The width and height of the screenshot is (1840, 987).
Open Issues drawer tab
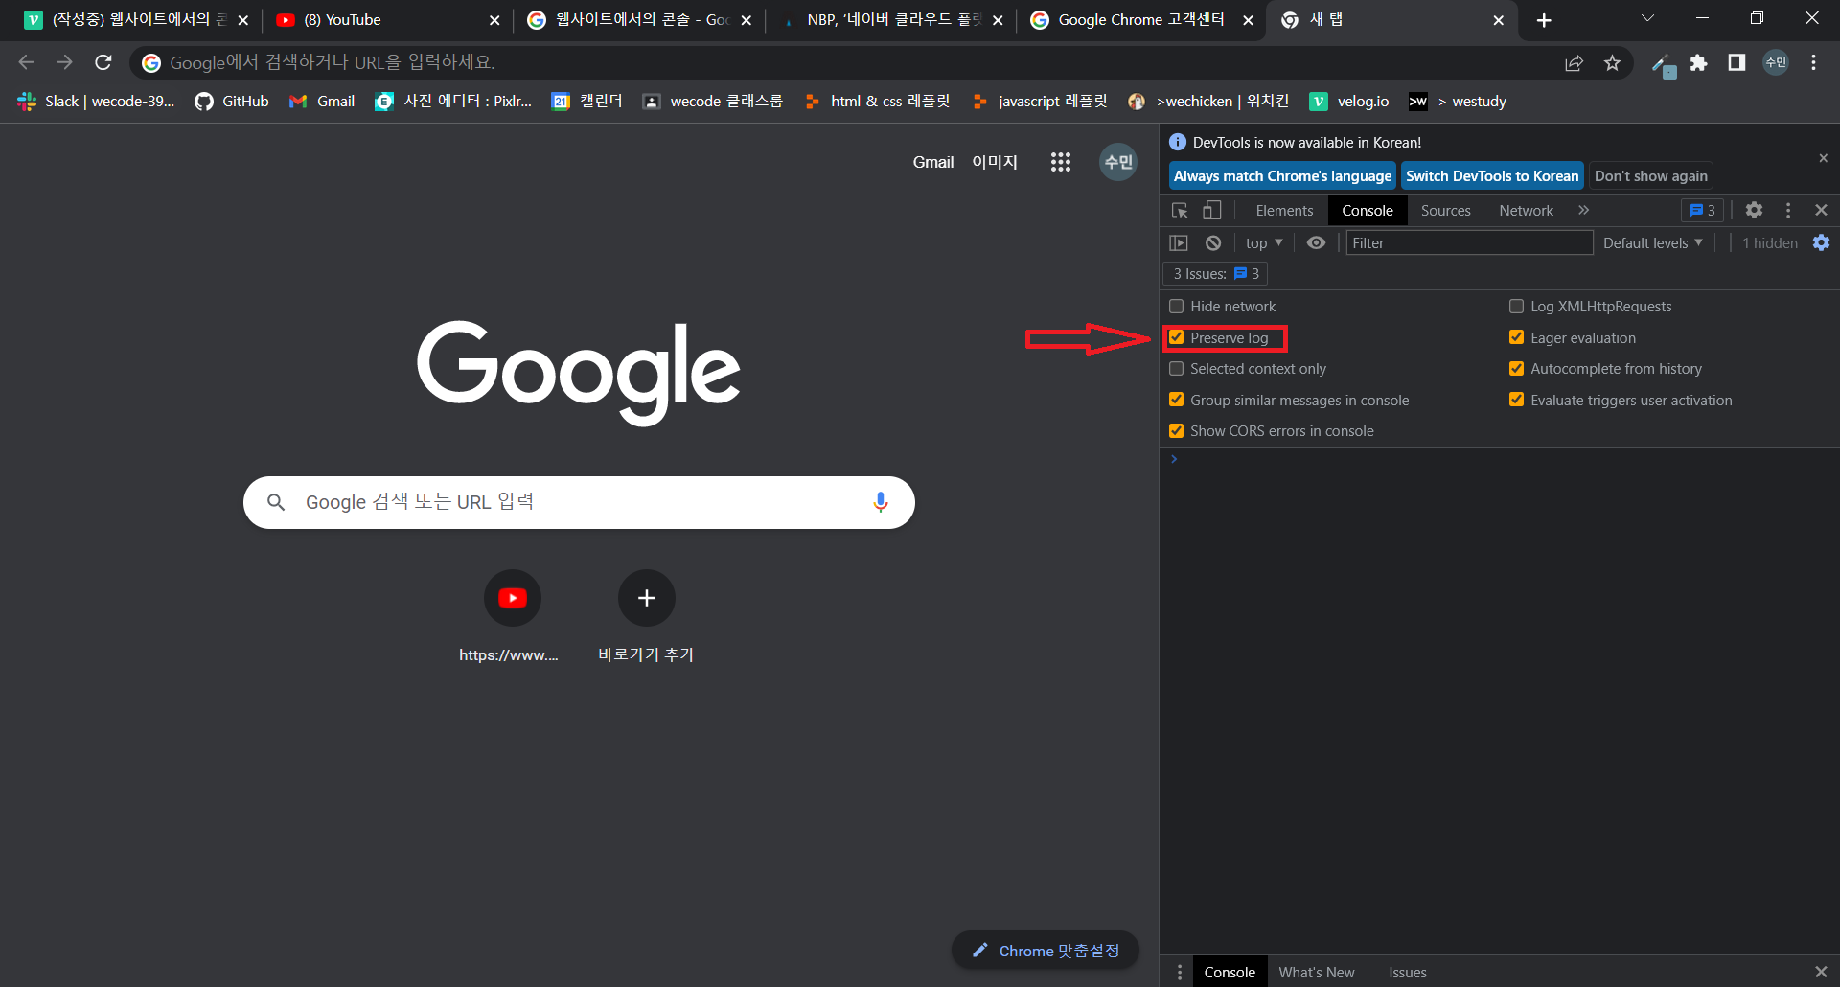pyautogui.click(x=1408, y=972)
